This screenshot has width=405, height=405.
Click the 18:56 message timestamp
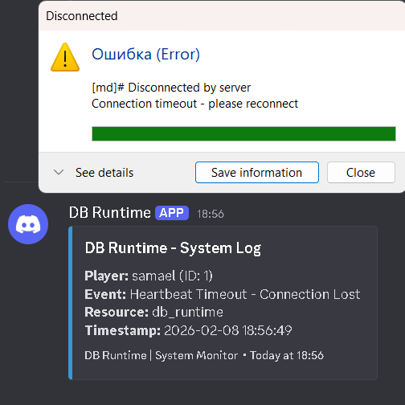[x=211, y=214]
